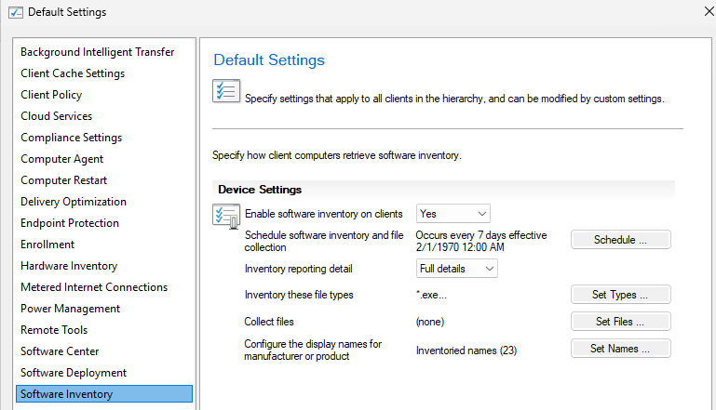716x410 pixels.
Task: Click the Cloud Services list item
Action: [x=56, y=116]
